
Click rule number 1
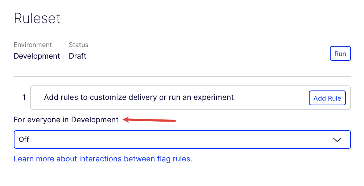tap(24, 97)
